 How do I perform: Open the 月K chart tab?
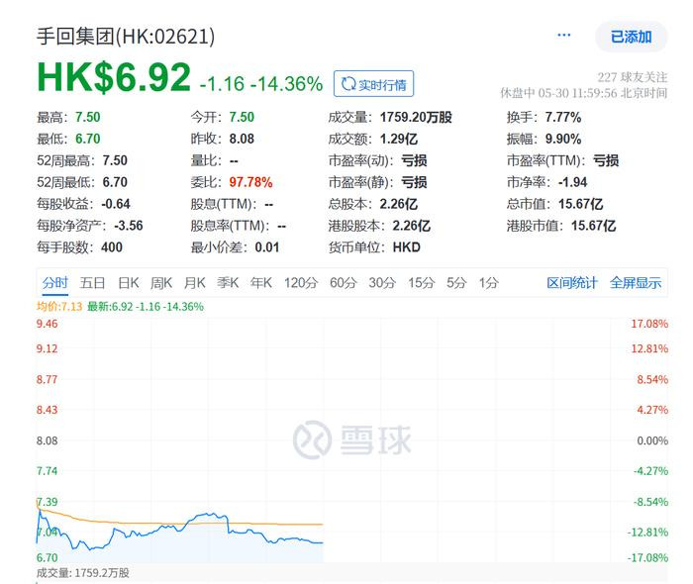pos(194,282)
